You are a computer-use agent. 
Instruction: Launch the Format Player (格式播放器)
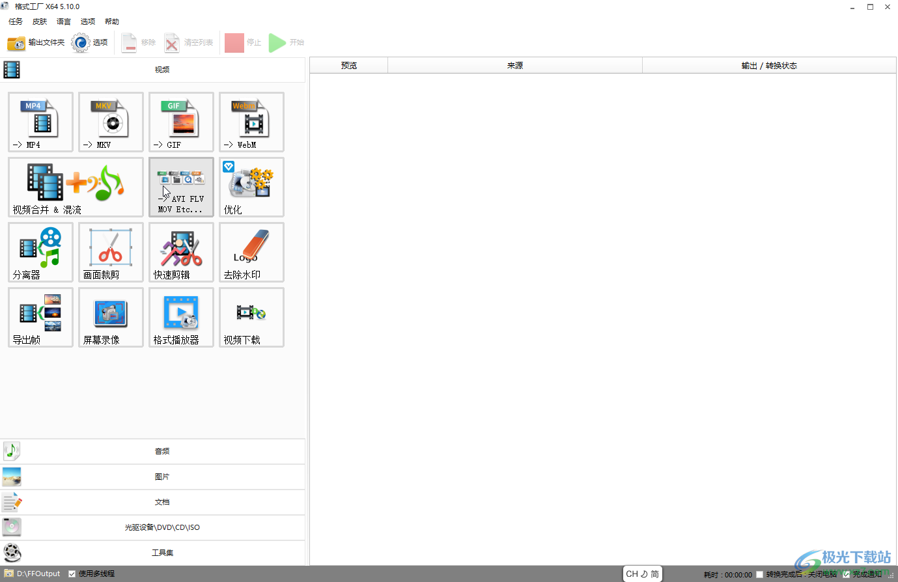point(181,318)
